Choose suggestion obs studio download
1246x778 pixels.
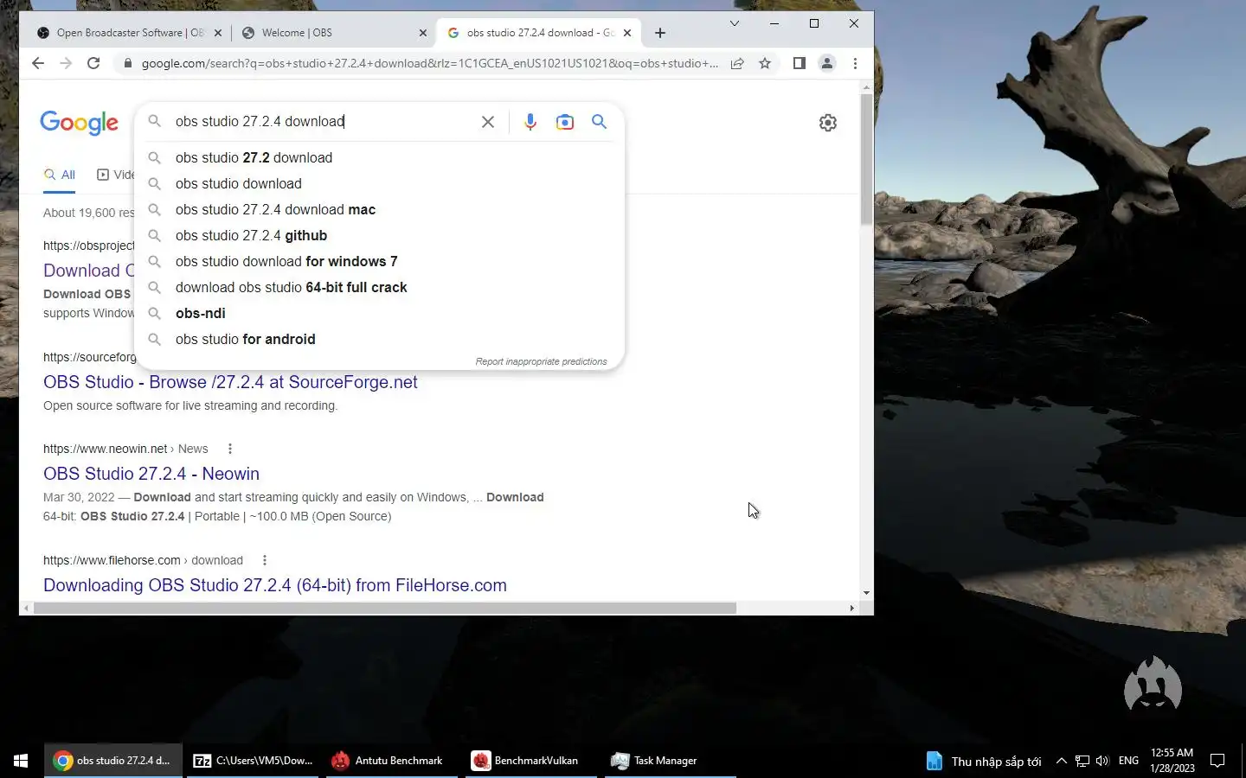tap(380, 183)
